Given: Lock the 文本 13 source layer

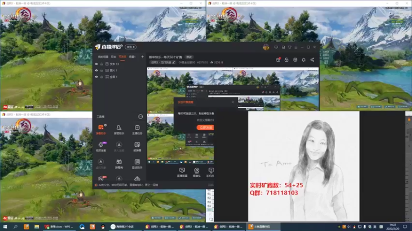Looking at the screenshot, I should pyautogui.click(x=101, y=64).
